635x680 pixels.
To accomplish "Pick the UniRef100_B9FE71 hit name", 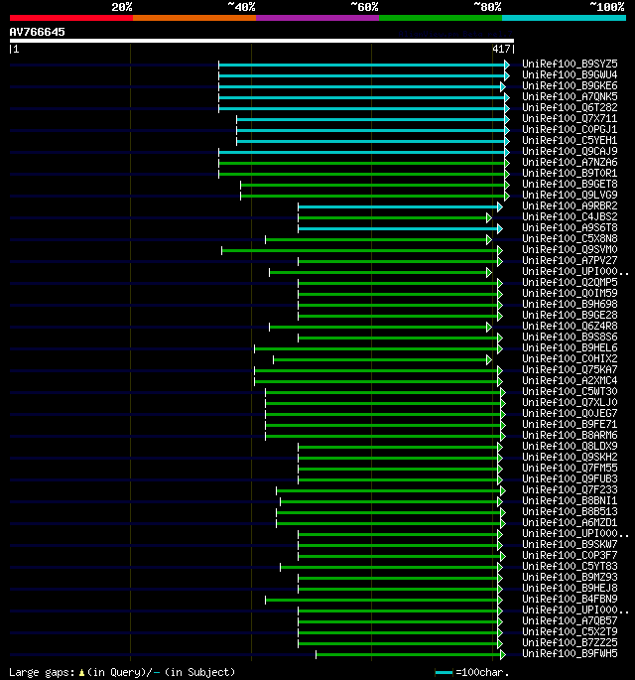I will coord(570,425).
